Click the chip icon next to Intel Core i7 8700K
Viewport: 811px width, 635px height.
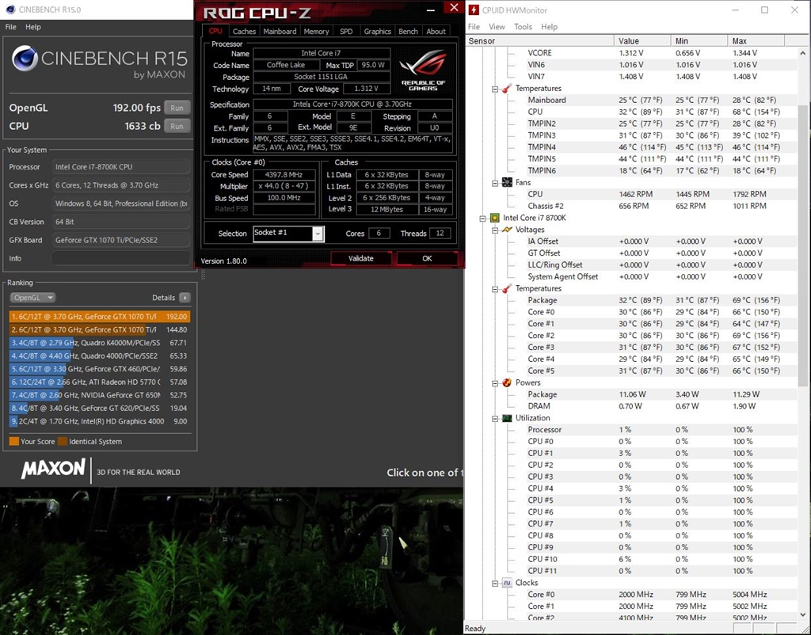(494, 218)
